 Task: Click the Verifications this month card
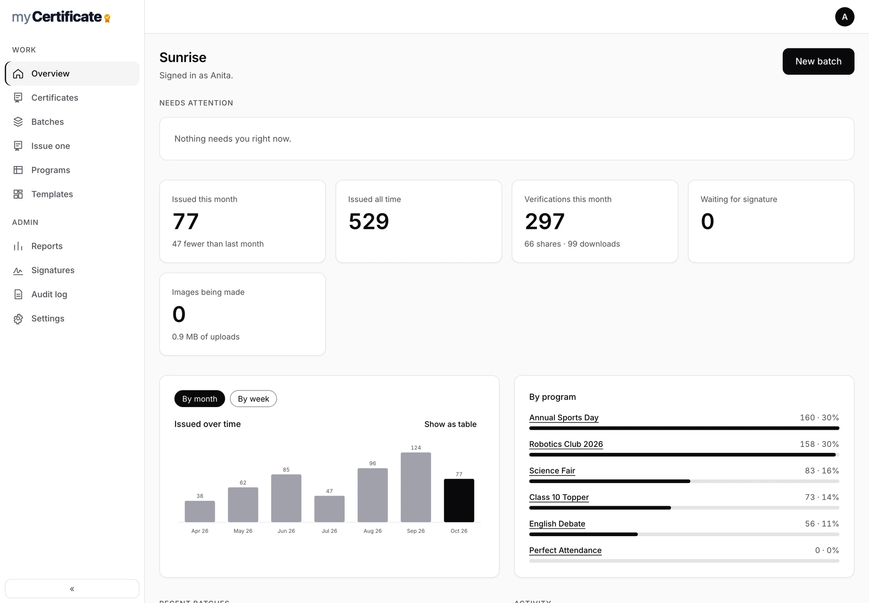click(595, 221)
